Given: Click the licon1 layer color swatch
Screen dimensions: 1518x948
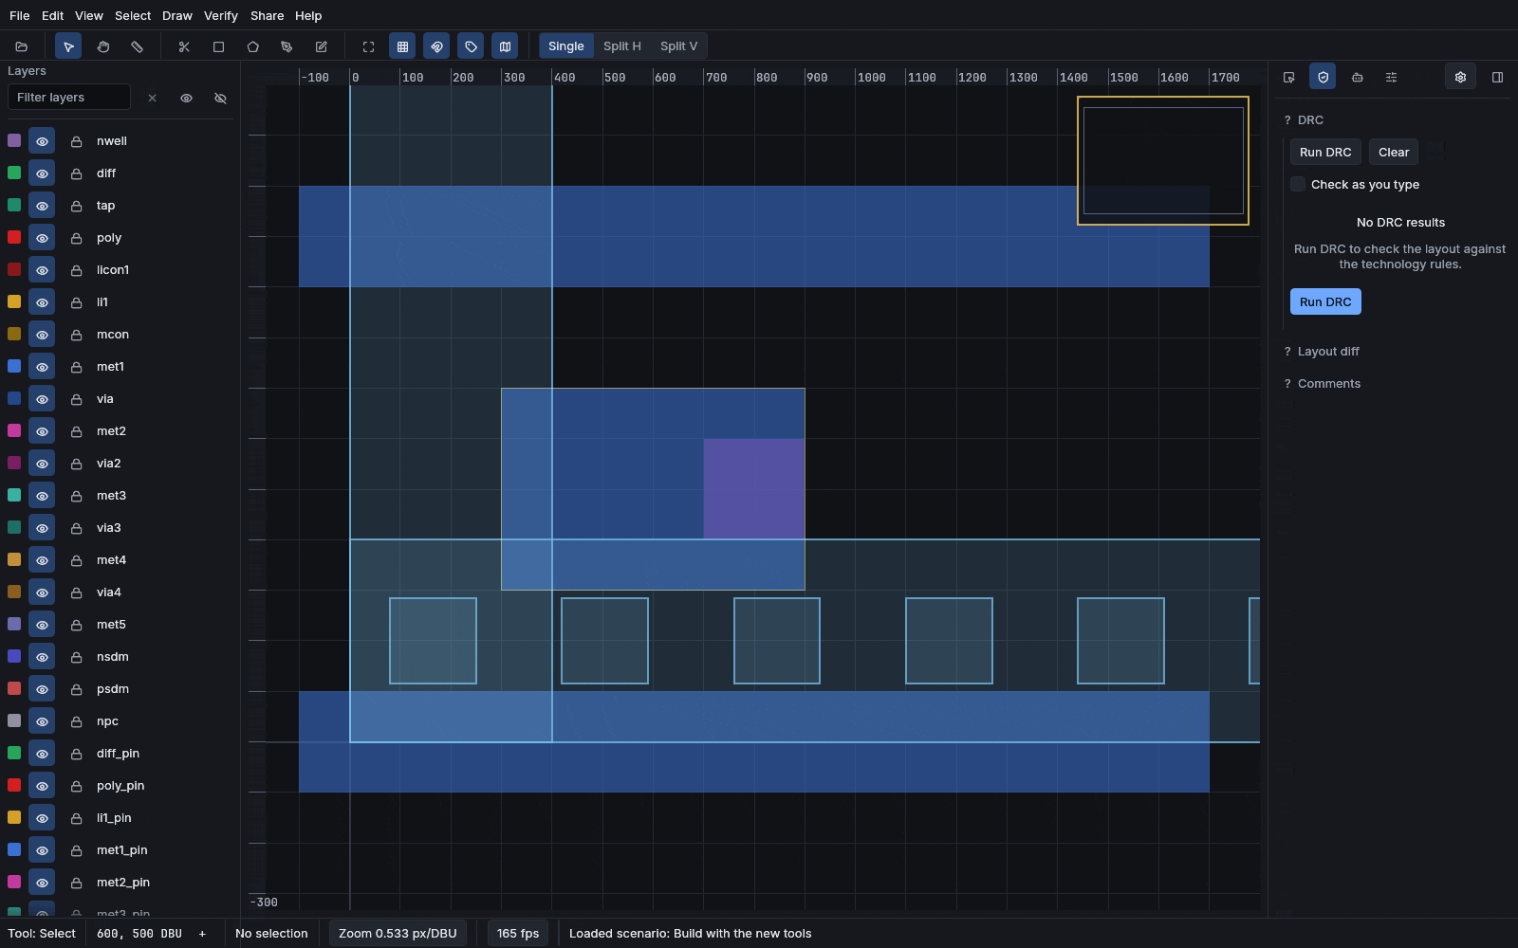Looking at the screenshot, I should click(14, 270).
